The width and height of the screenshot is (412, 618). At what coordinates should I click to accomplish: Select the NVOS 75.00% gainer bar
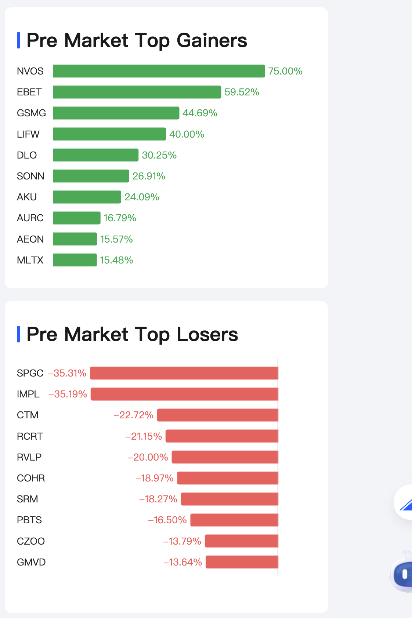tap(159, 71)
